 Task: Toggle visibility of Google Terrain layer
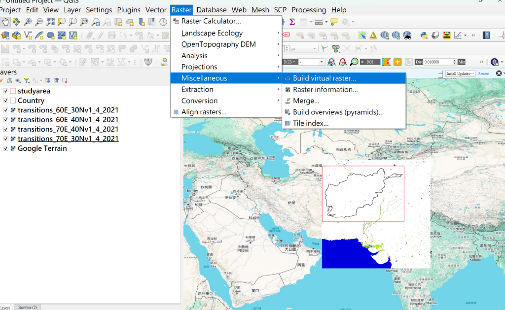tap(6, 148)
